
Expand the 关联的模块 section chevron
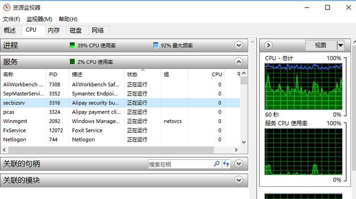click(x=239, y=180)
